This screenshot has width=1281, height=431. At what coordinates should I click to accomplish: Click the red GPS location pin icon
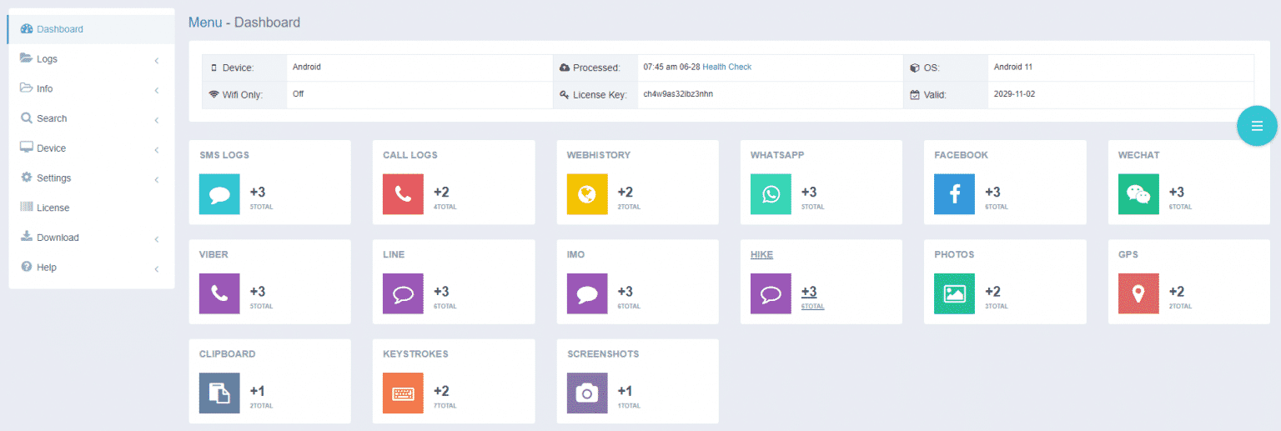pyautogui.click(x=1138, y=293)
